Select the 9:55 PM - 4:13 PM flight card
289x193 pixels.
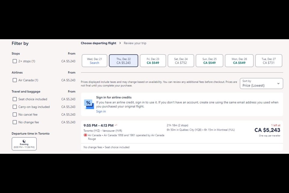click(182, 136)
